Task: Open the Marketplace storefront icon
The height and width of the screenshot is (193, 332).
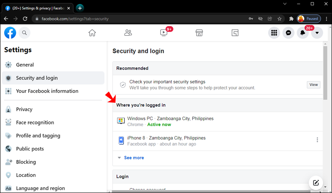Action: pyautogui.click(x=199, y=33)
